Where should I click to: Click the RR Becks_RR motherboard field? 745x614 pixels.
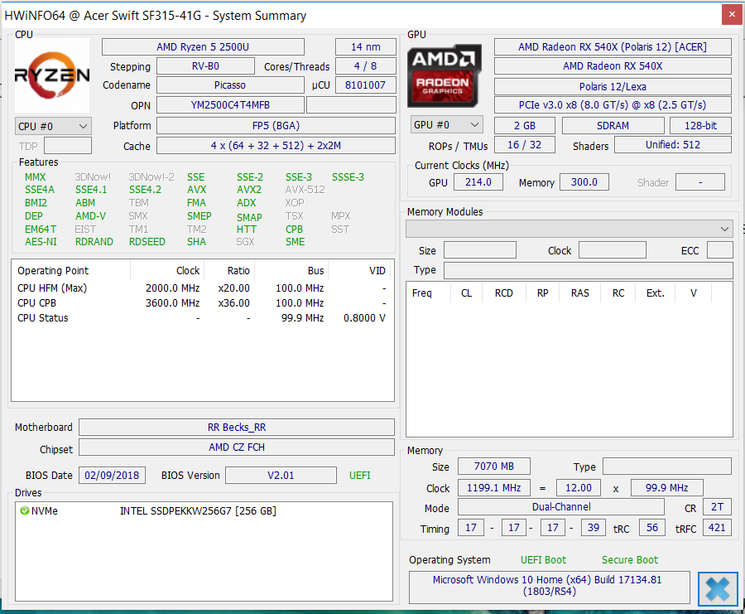[x=237, y=427]
